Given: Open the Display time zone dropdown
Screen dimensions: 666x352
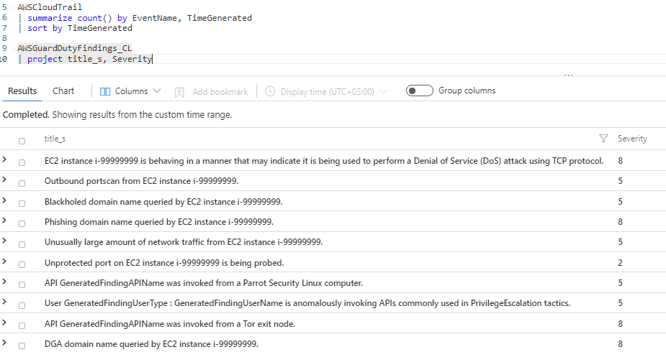Looking at the screenshot, I should [383, 91].
